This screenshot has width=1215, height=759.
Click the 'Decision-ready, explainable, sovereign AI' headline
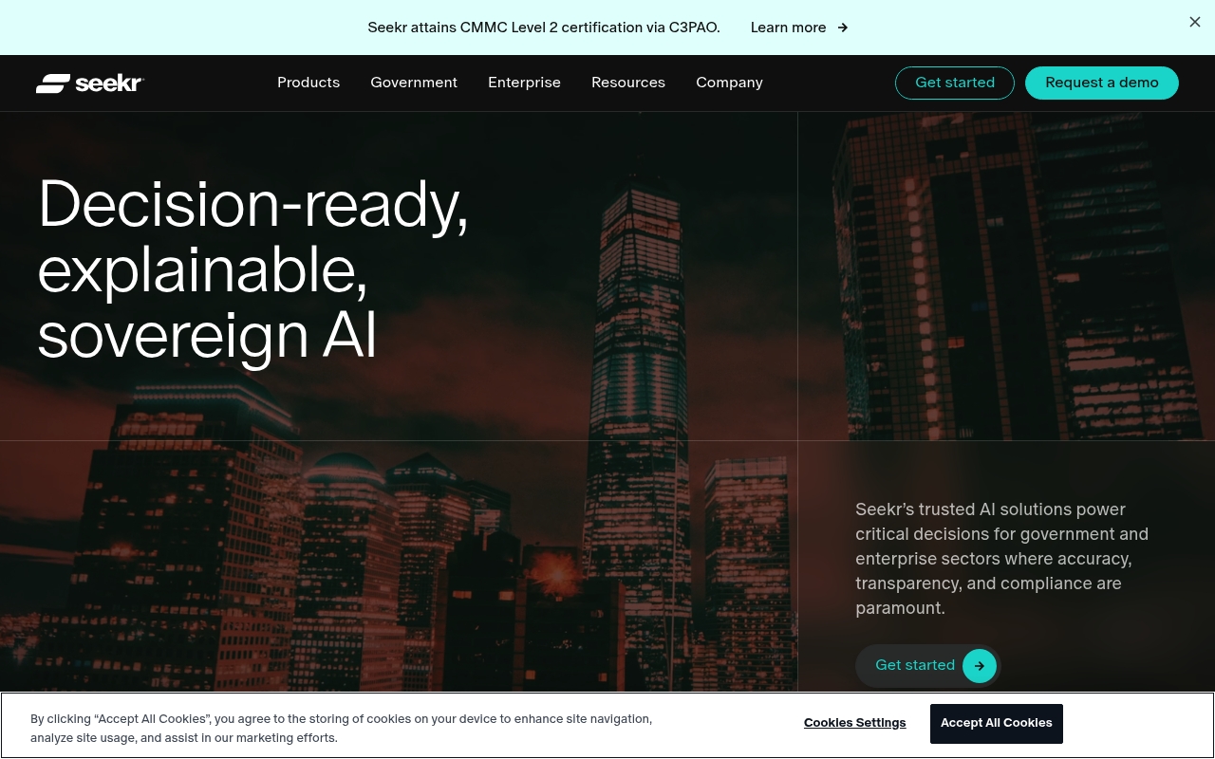(x=253, y=269)
